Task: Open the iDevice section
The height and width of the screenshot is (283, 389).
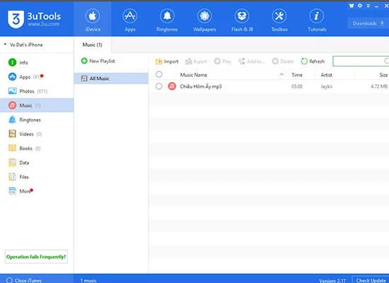Action: (x=93, y=20)
